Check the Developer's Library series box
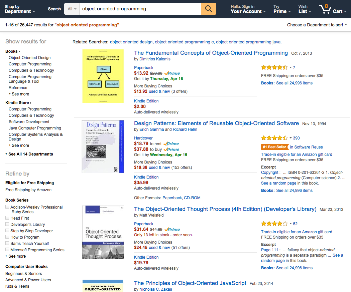 pos(7,224)
